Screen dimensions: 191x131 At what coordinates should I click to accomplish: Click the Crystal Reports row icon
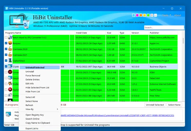pyautogui.click(x=10, y=66)
